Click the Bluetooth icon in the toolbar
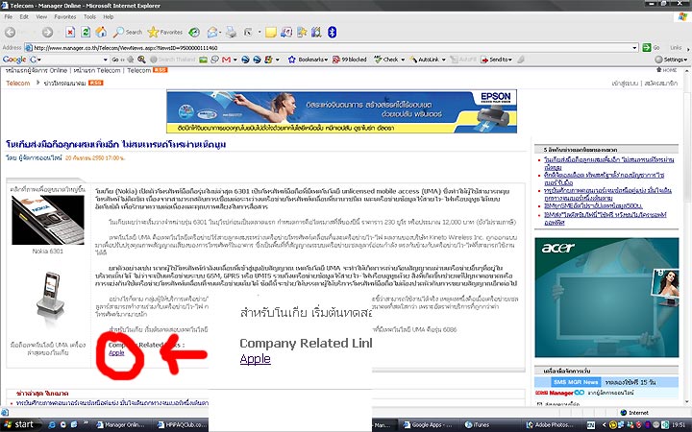 [x=332, y=32]
